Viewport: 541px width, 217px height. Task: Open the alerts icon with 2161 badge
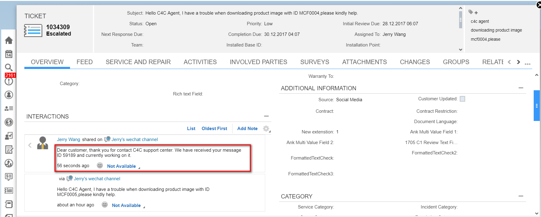[x=9, y=81]
